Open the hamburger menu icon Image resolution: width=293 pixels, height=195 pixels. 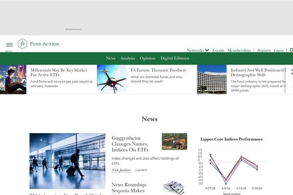click(x=9, y=45)
